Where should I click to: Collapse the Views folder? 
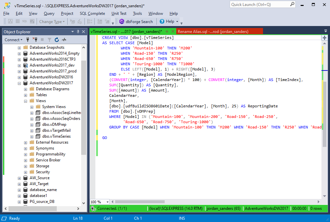(25, 101)
